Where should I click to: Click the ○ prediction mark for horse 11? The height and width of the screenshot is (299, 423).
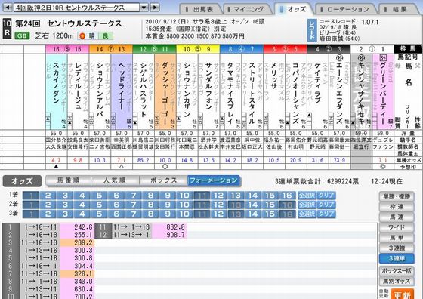[165, 167]
